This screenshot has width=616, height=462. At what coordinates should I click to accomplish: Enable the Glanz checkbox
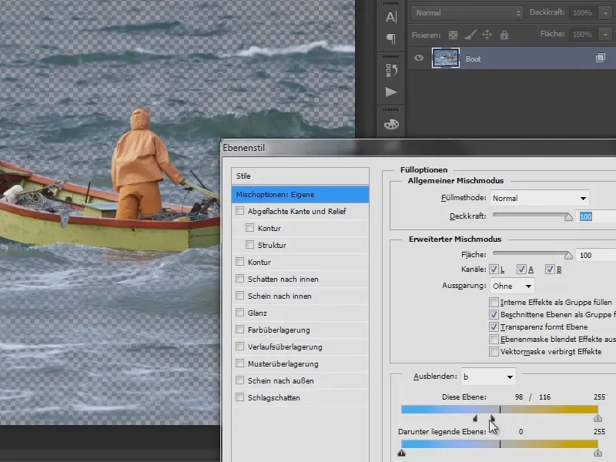coord(239,313)
